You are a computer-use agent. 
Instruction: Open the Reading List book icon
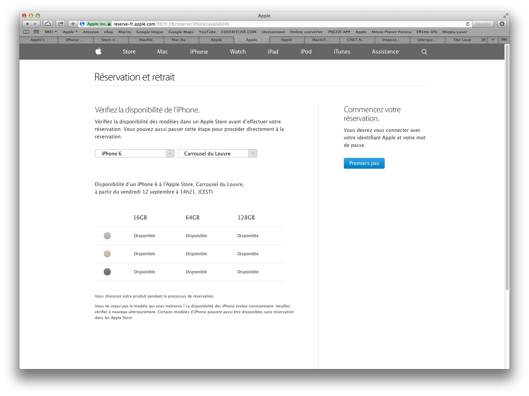[x=26, y=32]
